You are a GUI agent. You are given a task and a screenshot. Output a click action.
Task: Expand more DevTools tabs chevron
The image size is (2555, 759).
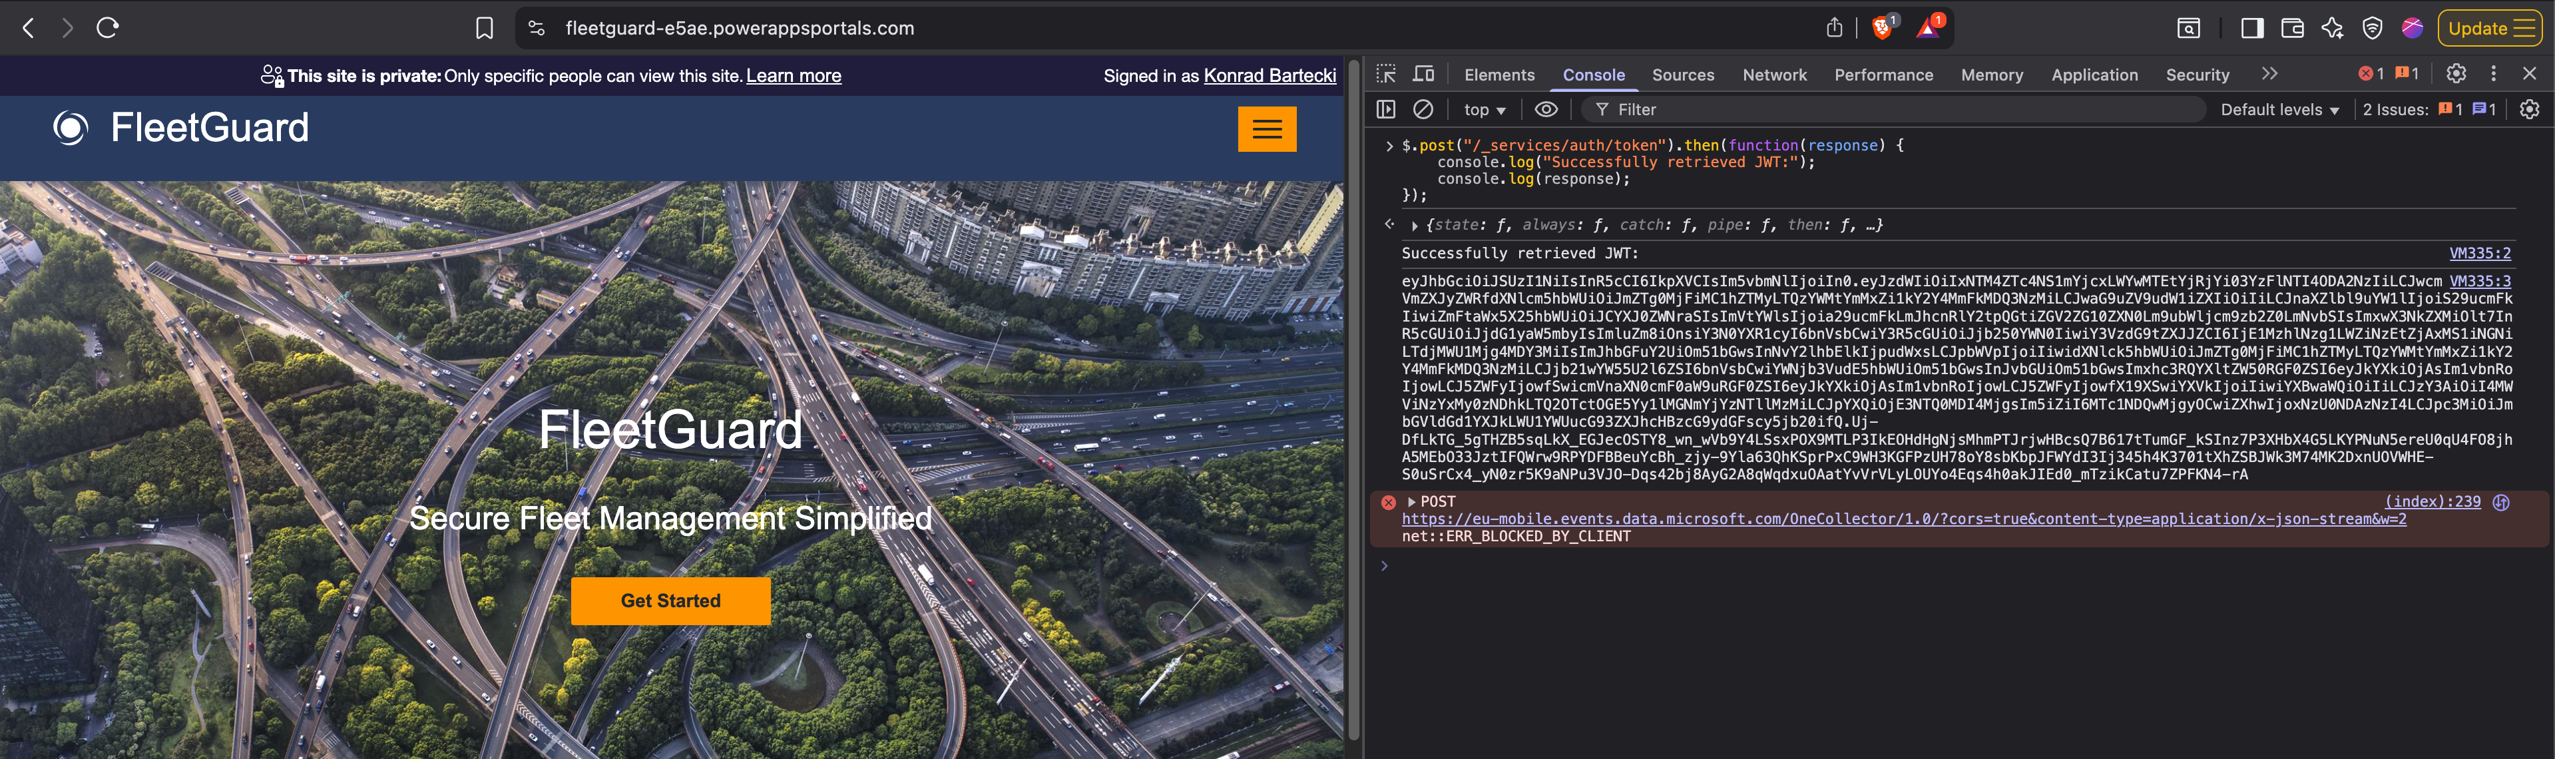click(x=2269, y=73)
